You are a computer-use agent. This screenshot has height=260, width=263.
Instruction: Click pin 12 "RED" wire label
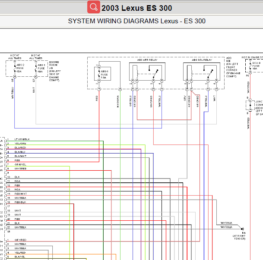click(17, 185)
